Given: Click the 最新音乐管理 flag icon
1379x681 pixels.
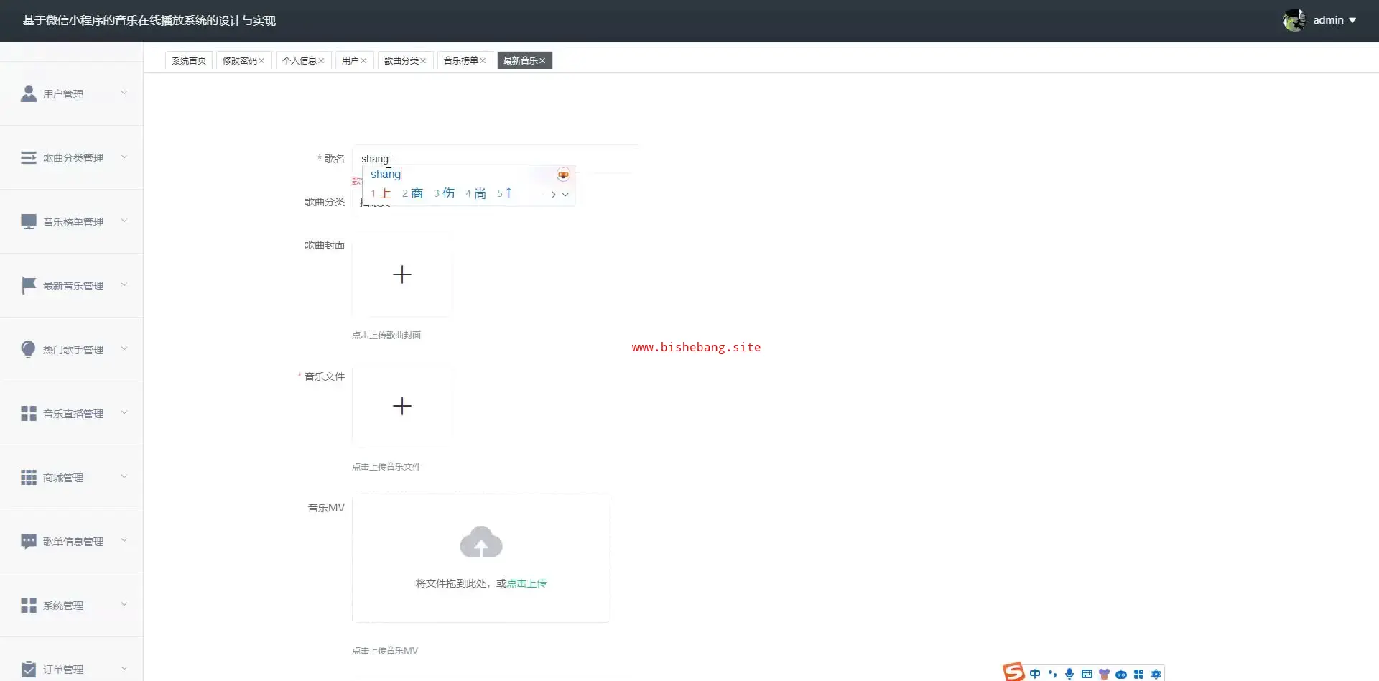Looking at the screenshot, I should click(29, 285).
